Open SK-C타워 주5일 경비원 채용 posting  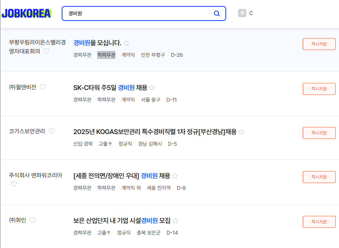point(110,87)
